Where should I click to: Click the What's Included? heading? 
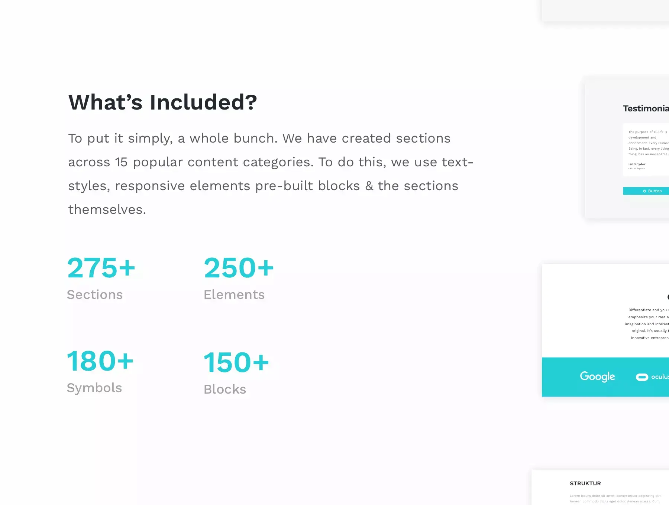tap(162, 102)
